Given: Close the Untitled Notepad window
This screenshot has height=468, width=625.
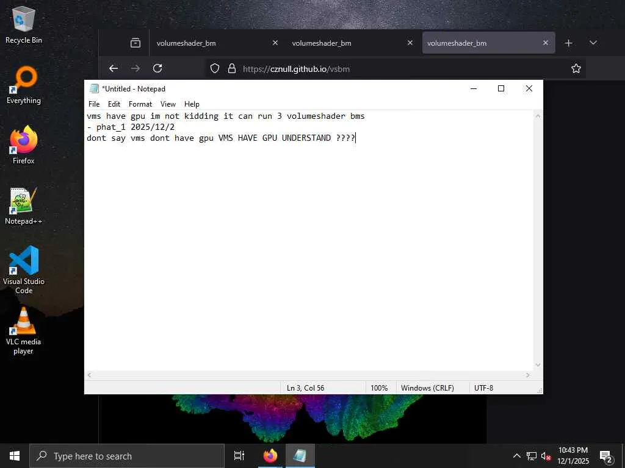Looking at the screenshot, I should 529,88.
